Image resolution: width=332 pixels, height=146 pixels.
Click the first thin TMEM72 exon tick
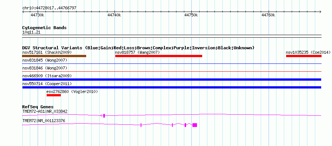[x=141, y=125]
